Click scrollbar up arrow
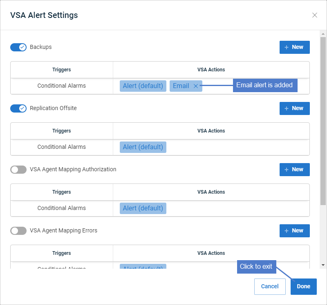Image resolution: width=327 pixels, height=305 pixels. pos(323,34)
